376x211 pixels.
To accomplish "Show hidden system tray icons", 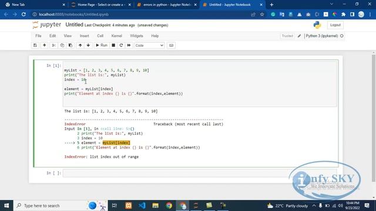I will click(x=314, y=206).
